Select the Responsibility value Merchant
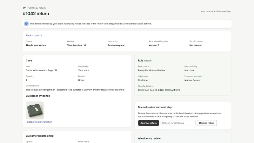This screenshot has height=143, width=254. [190, 70]
